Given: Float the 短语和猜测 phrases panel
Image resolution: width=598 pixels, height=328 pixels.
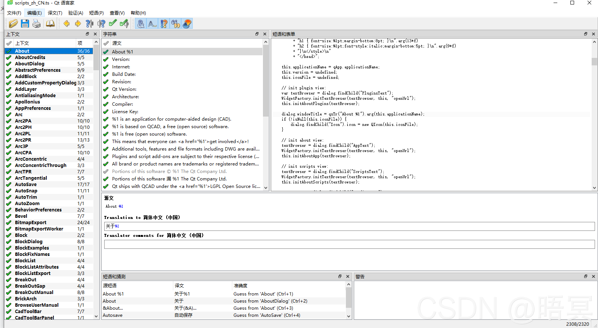Looking at the screenshot, I should click(x=340, y=276).
